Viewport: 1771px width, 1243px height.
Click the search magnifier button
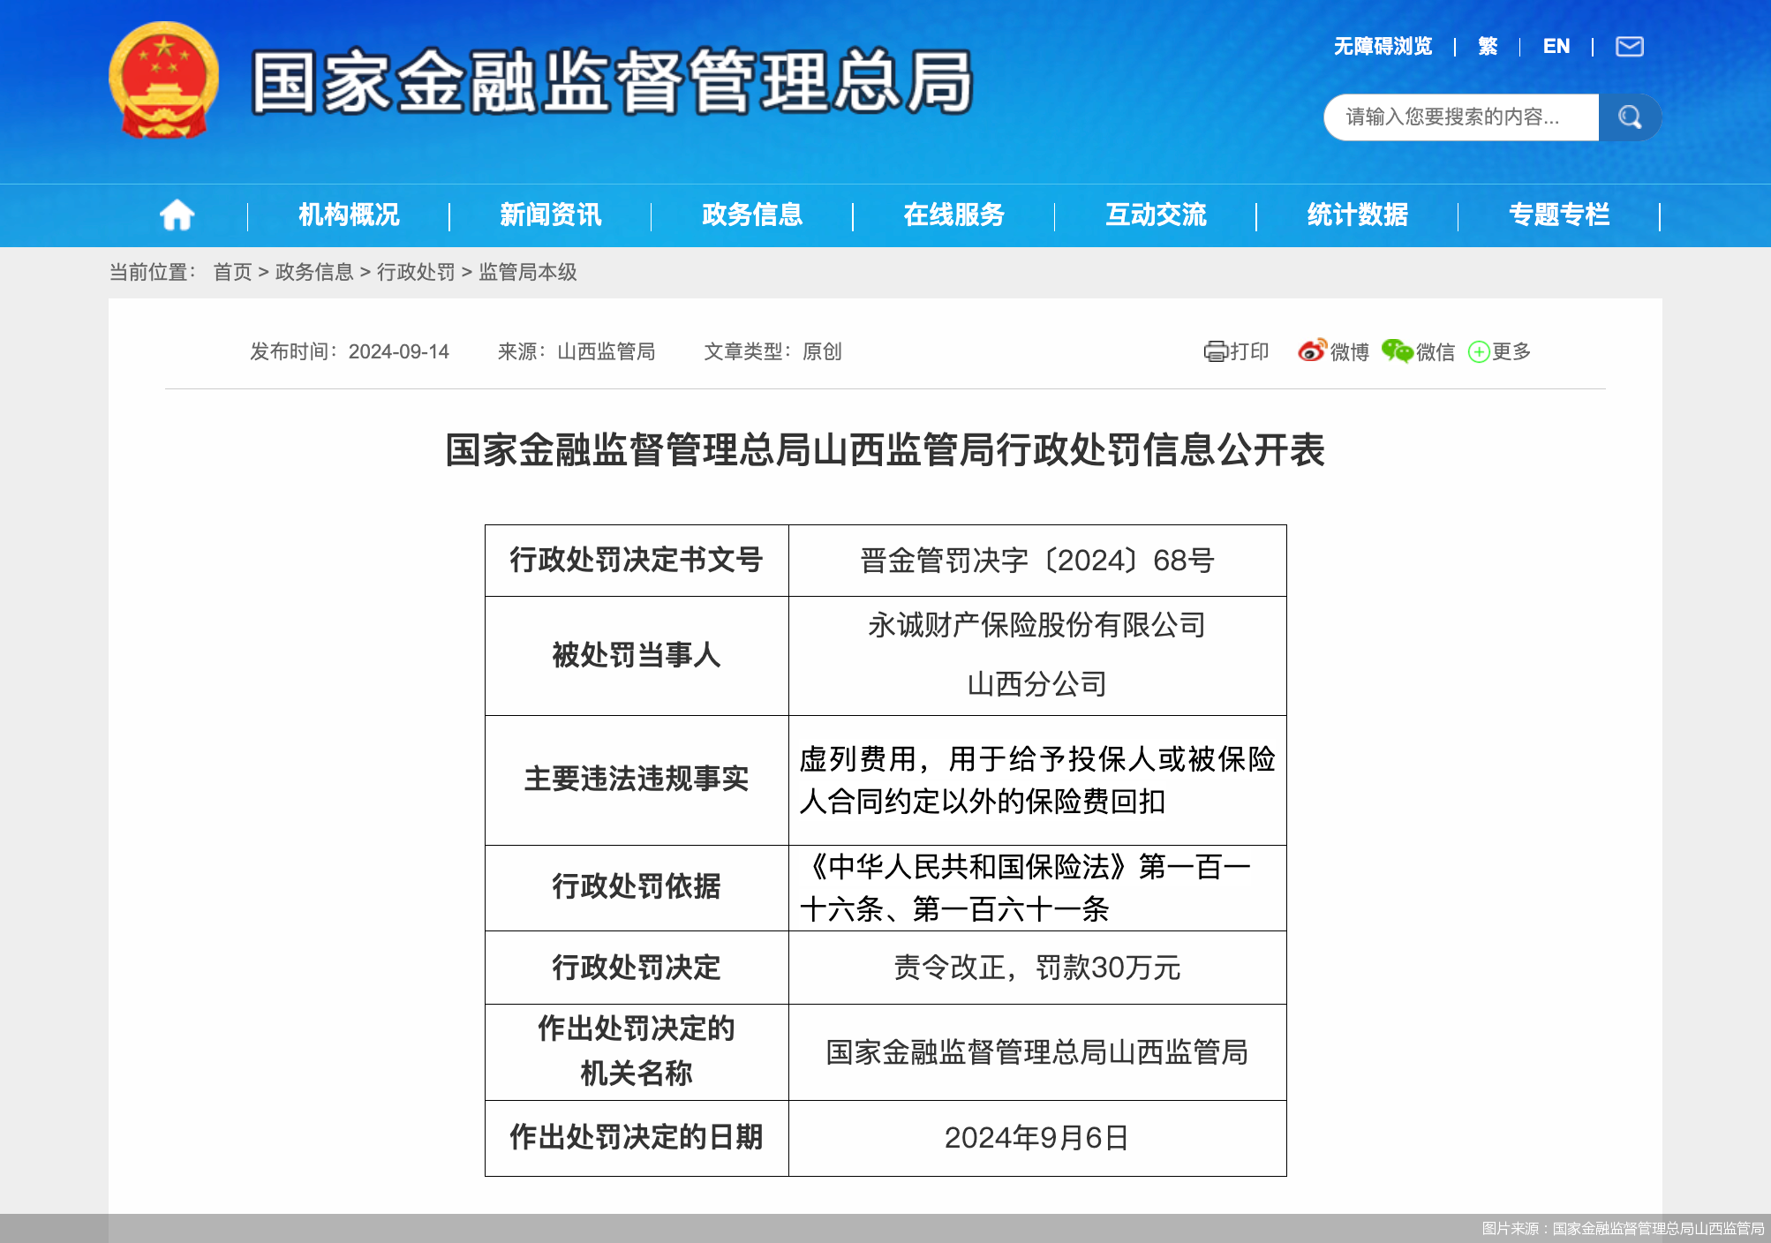pyautogui.click(x=1630, y=117)
